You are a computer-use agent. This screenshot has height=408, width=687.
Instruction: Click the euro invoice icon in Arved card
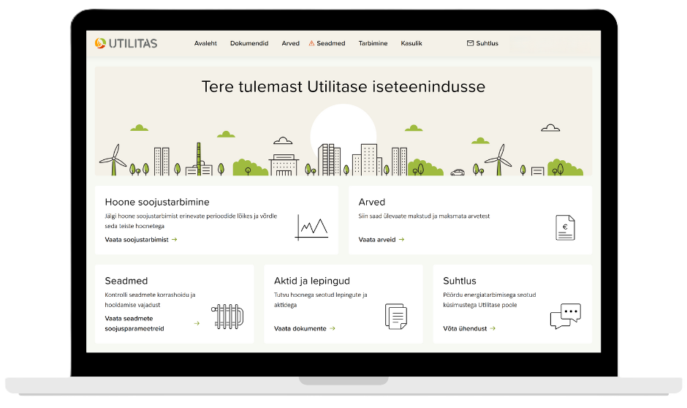coord(564,227)
